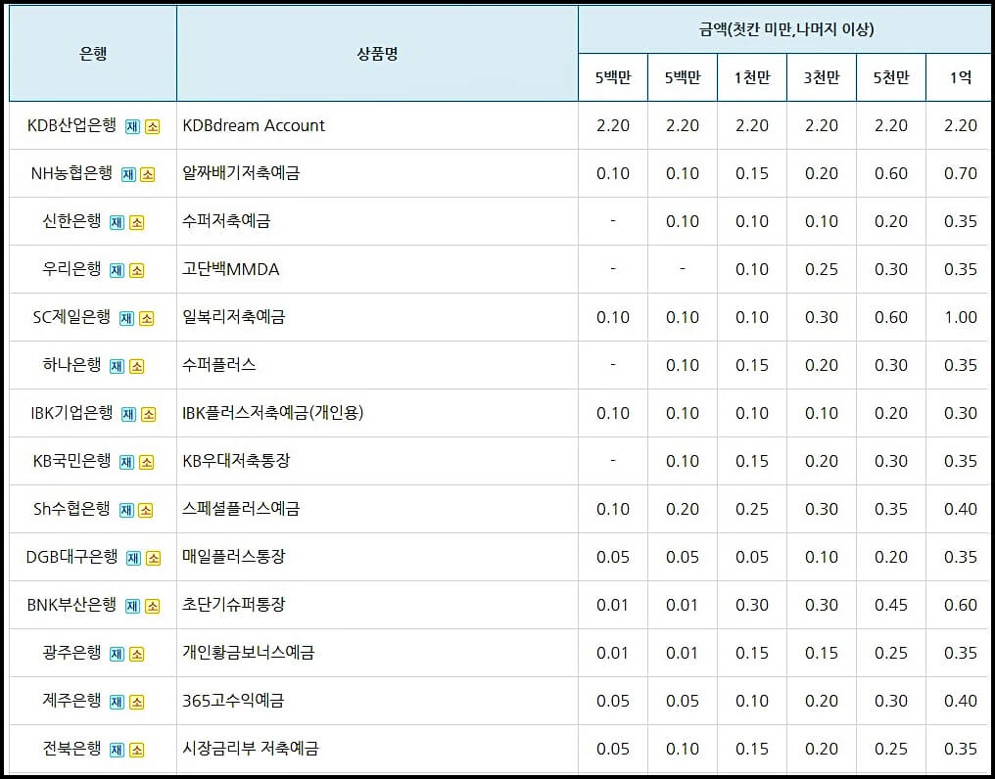Click the 1억 column header
The width and height of the screenshot is (995, 779).
click(x=960, y=77)
